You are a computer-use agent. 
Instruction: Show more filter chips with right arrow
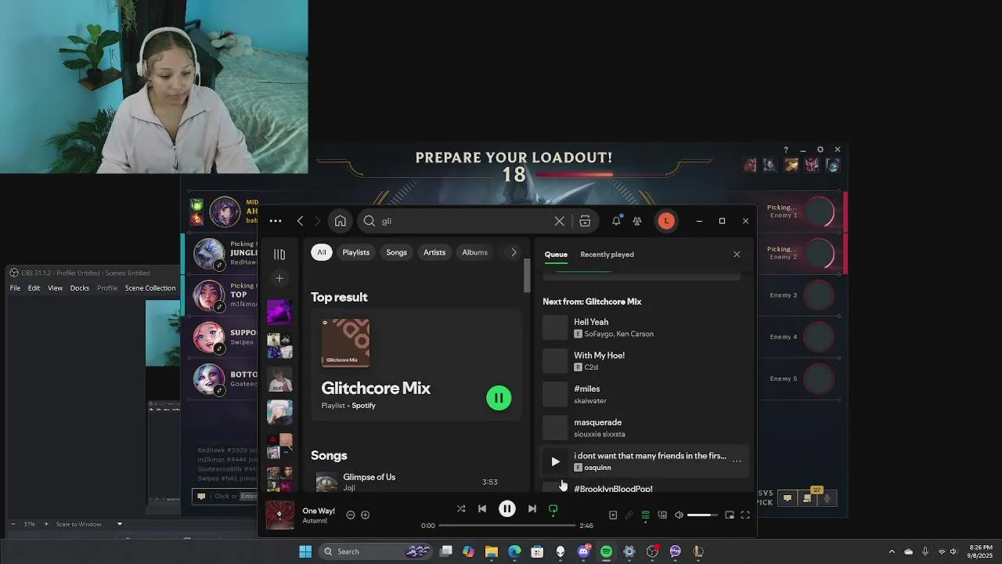514,252
